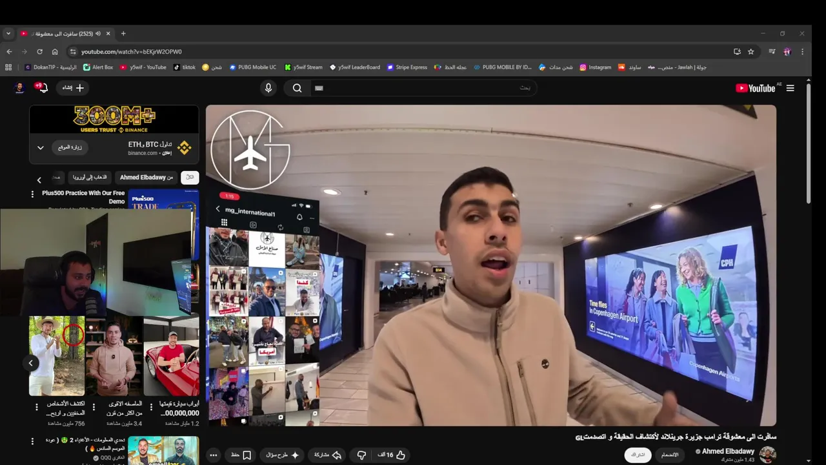Screen dimensions: 826x465
Task: Open options for 'تحدي المعلومات' video
Action: (32, 441)
